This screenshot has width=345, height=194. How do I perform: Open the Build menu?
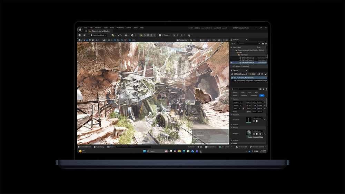pos(112,28)
